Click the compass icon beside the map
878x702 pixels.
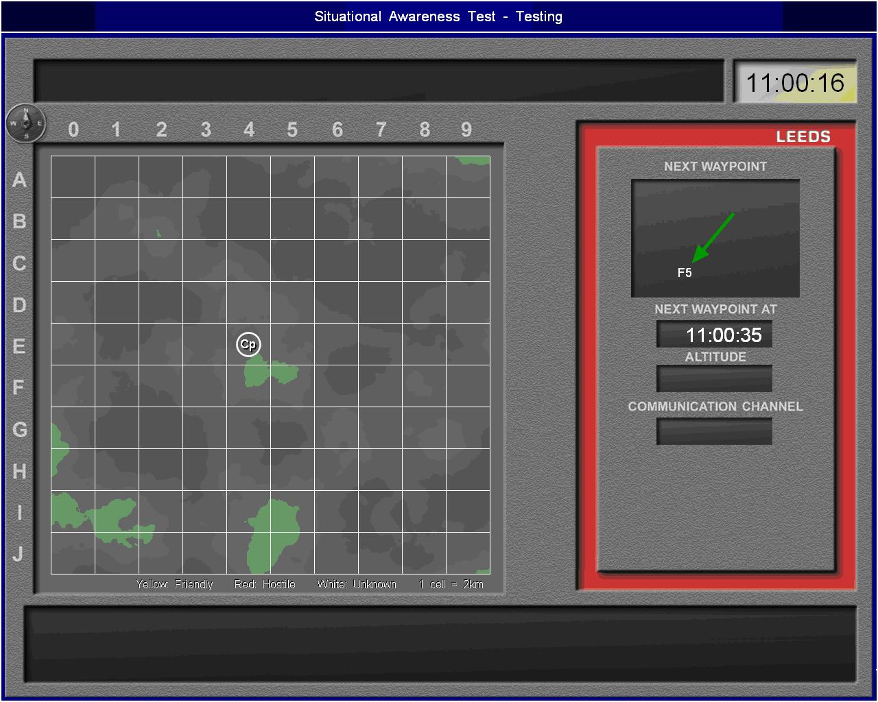pos(26,124)
